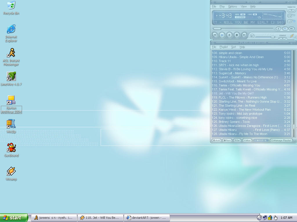Select the LimeWire 4.0.7 desktop shortcut
The height and width of the screenshot is (222, 297).
pos(11,79)
